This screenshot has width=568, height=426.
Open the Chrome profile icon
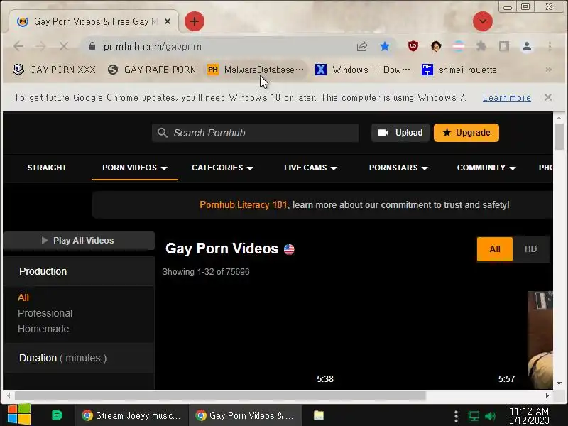(527, 46)
